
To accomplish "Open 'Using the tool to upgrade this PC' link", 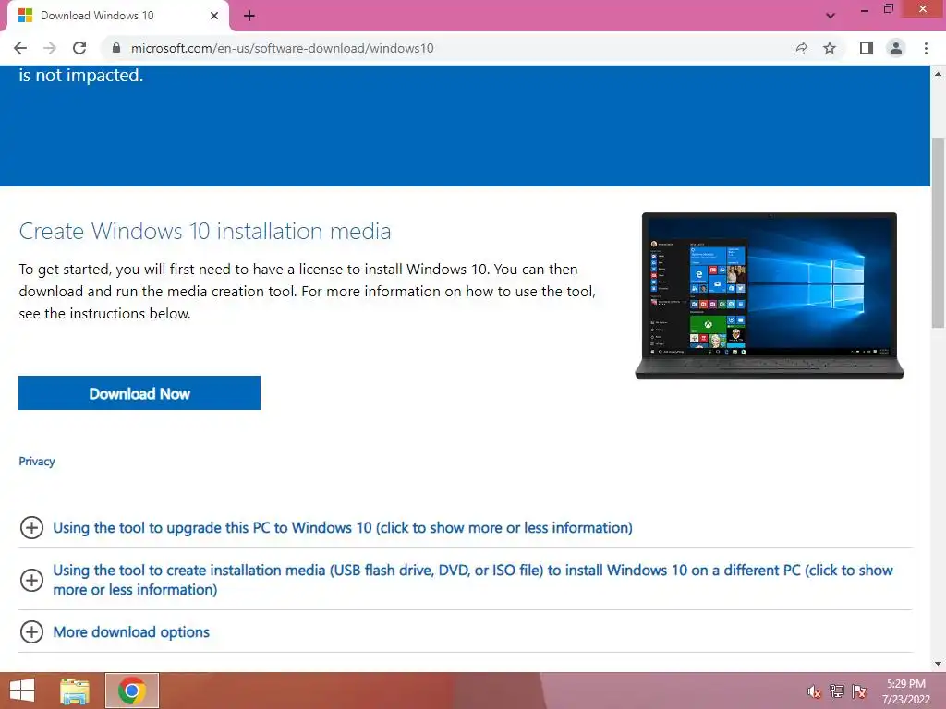I will click(343, 527).
